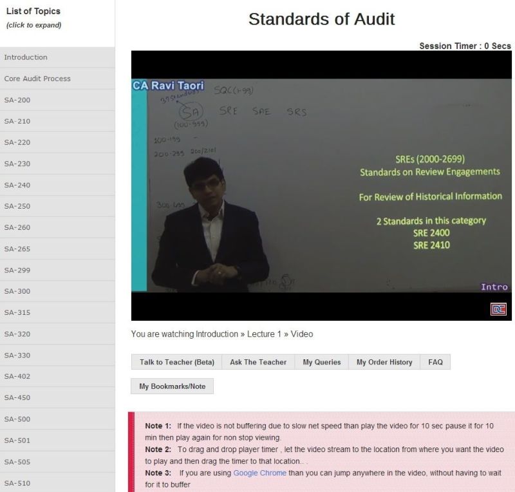Open SA-210 in topics list
This screenshot has height=492, width=515.
click(x=17, y=121)
